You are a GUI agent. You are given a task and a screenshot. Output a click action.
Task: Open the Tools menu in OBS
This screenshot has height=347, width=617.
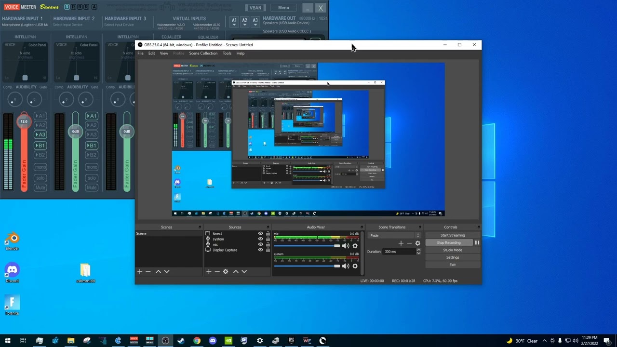pos(227,53)
